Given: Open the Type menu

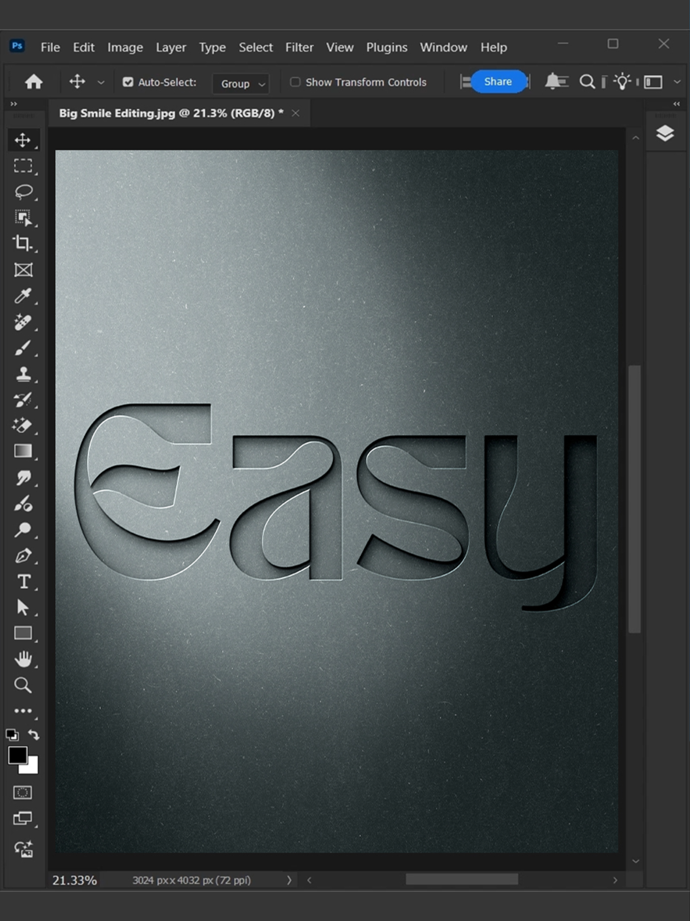Looking at the screenshot, I should coord(212,47).
